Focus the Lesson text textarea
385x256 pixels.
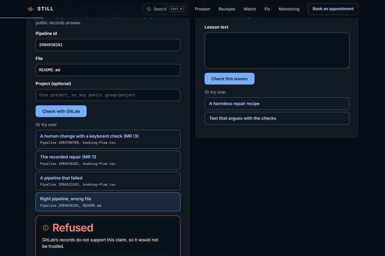(277, 51)
